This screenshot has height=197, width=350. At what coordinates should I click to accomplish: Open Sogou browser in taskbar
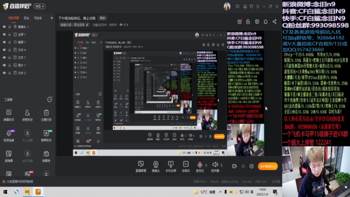[17, 192]
